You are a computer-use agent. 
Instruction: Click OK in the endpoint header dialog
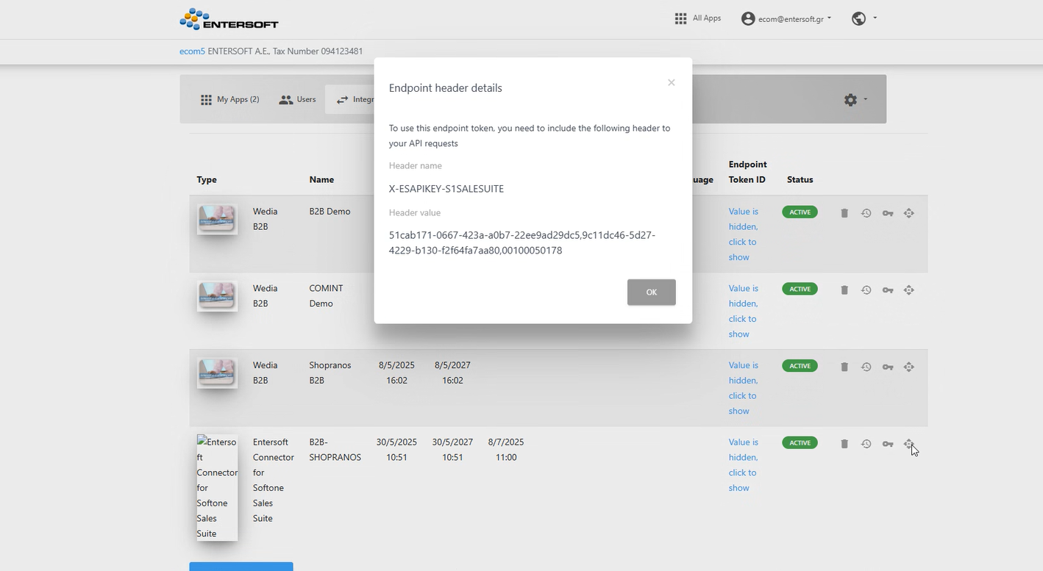pyautogui.click(x=651, y=292)
